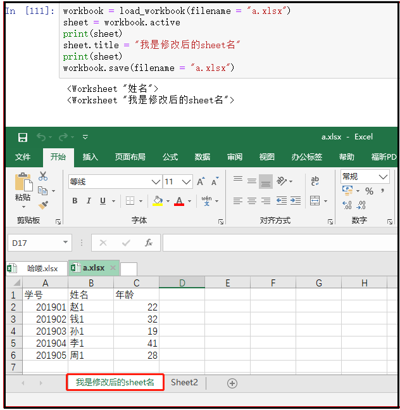Image resolution: width=400 pixels, height=410 pixels.
Task: Add a new sheet with plus button
Action: (x=232, y=383)
